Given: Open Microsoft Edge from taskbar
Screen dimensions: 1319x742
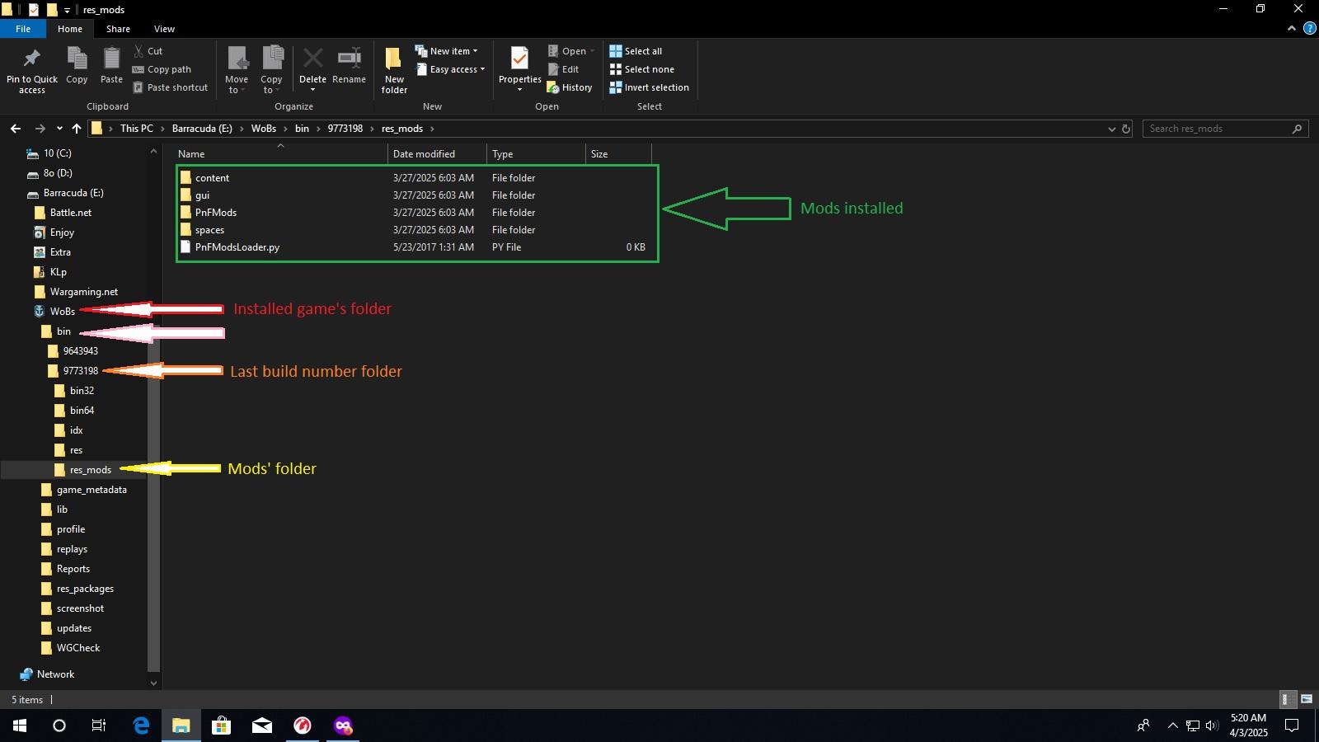Looking at the screenshot, I should click(141, 726).
